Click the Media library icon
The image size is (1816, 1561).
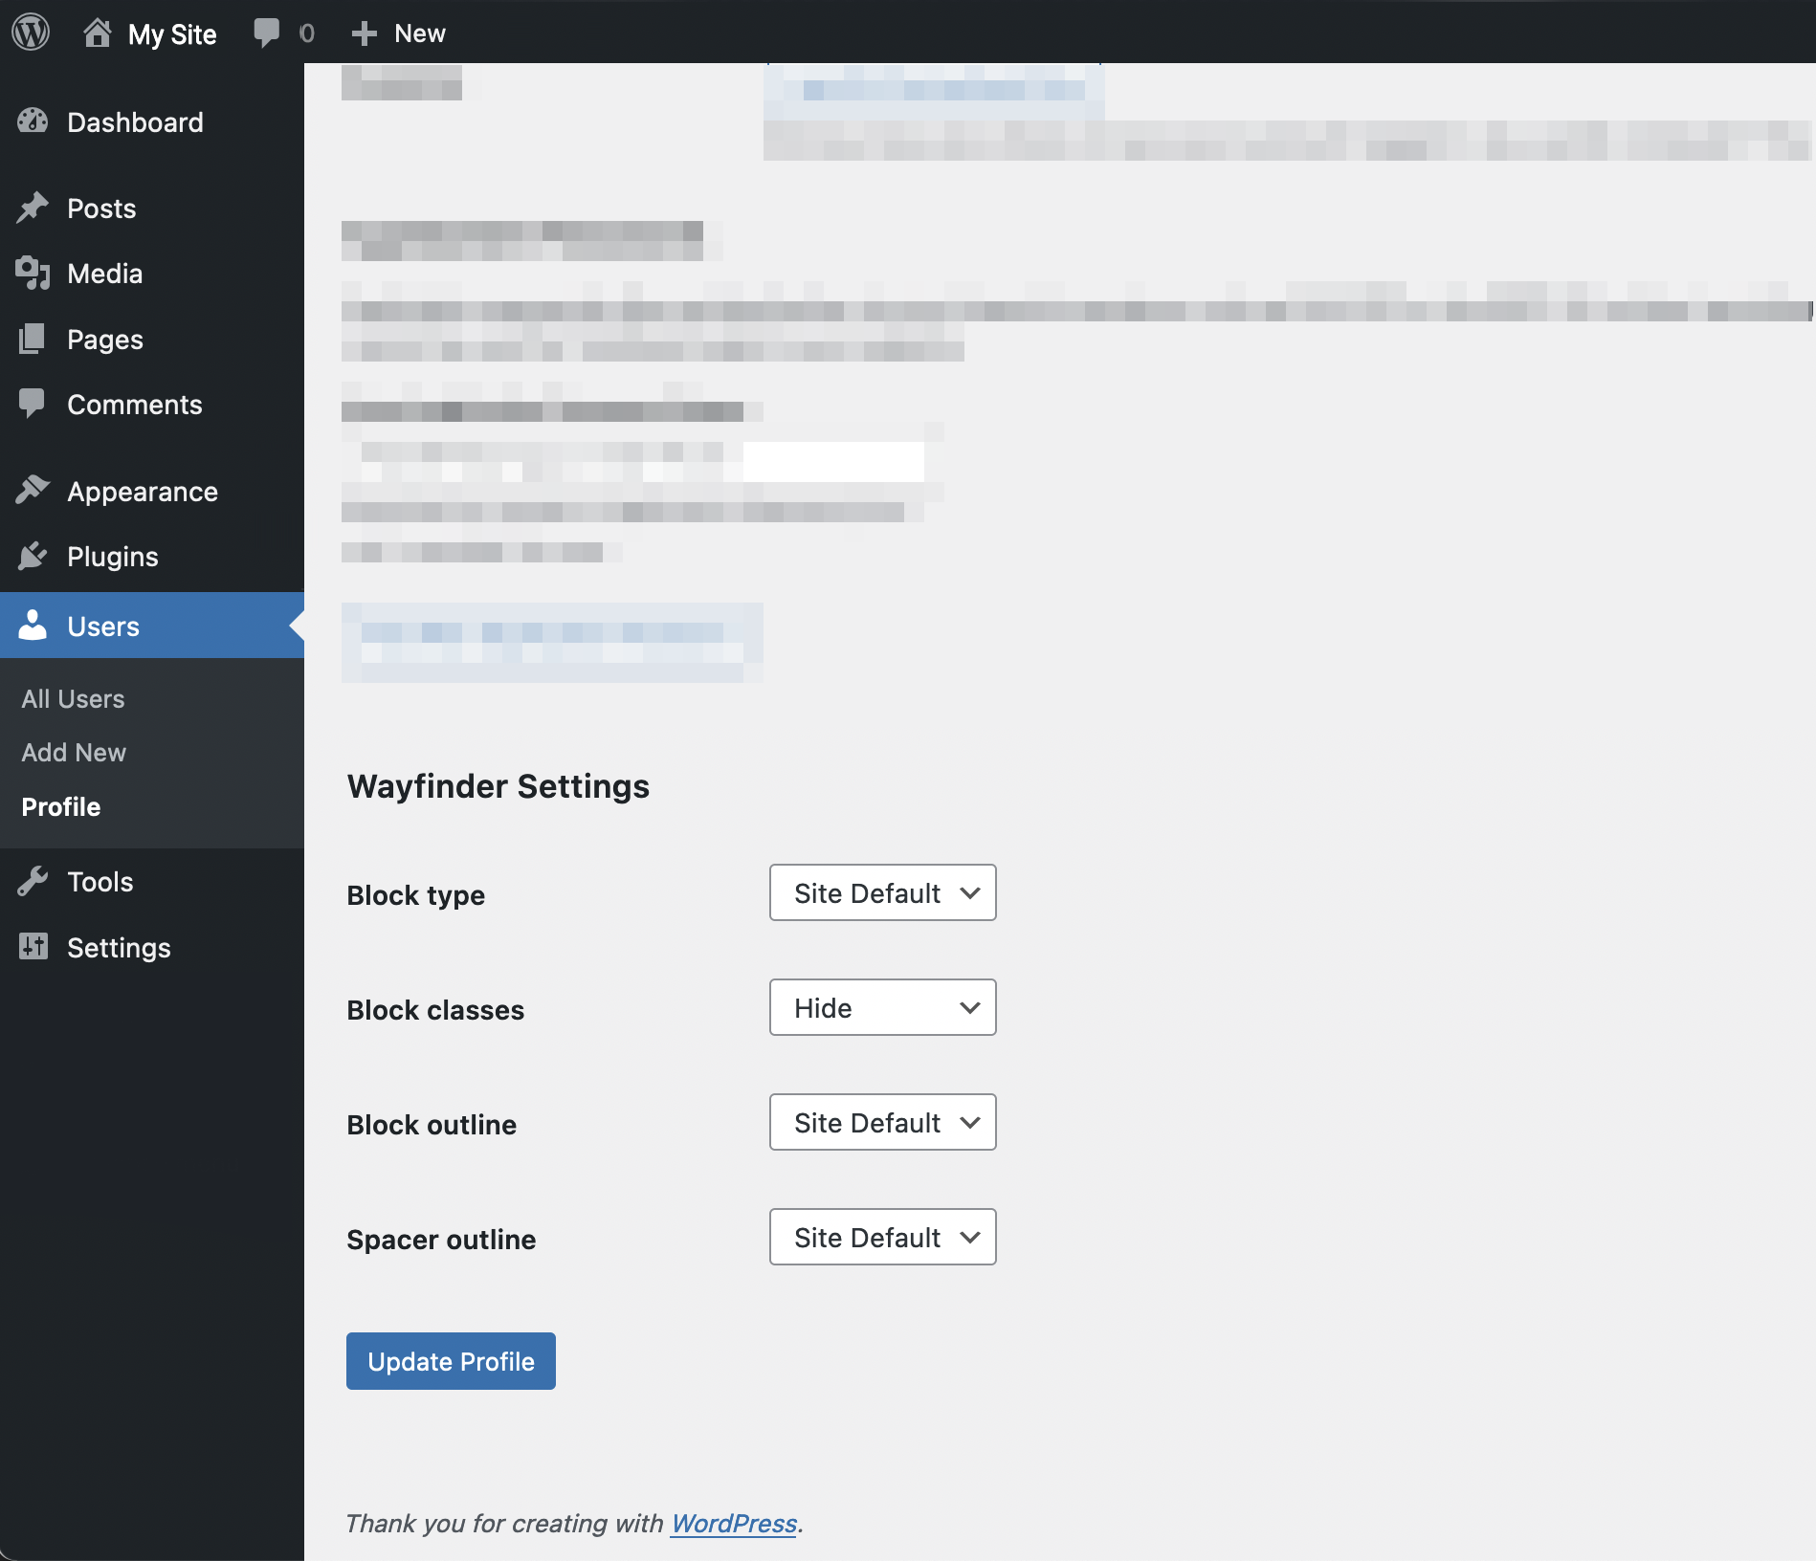coord(33,274)
